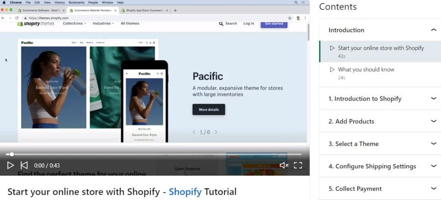Open the Chrome menu in the menu bar
This screenshot has height=200, width=441.
(16, 2)
